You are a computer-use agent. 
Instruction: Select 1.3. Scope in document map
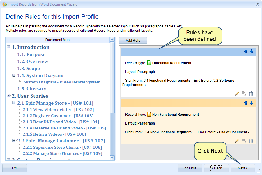click(x=29, y=69)
